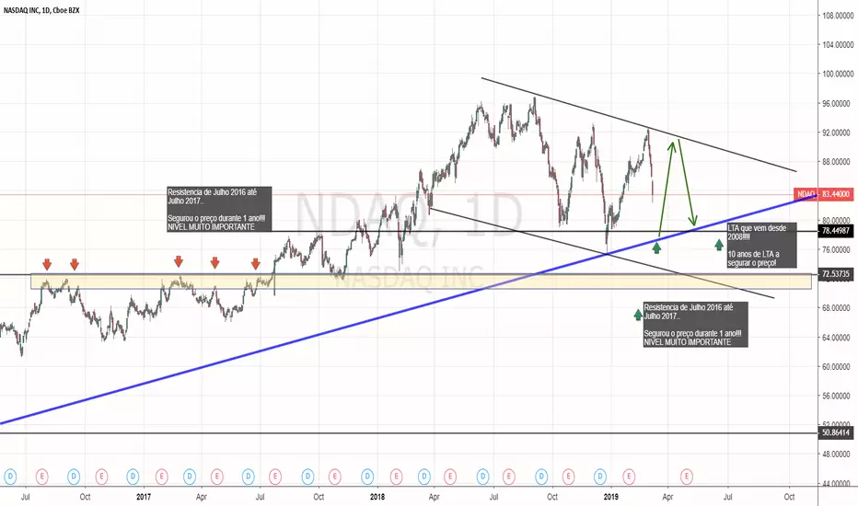Screen dimensions: 858x506
Task: Click the 96.00000 price axis label
Action: 839,103
